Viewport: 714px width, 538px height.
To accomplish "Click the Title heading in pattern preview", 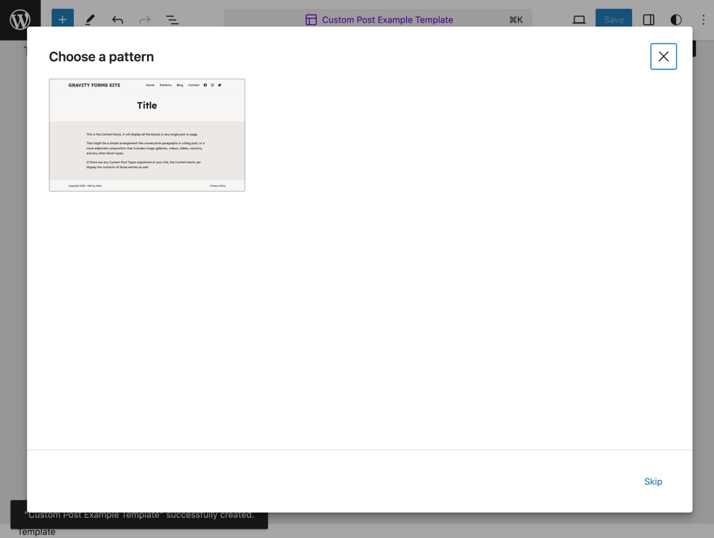I will click(x=147, y=106).
